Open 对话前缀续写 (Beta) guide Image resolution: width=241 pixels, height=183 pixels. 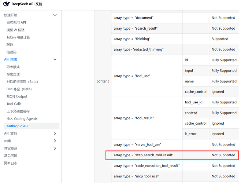(22, 81)
